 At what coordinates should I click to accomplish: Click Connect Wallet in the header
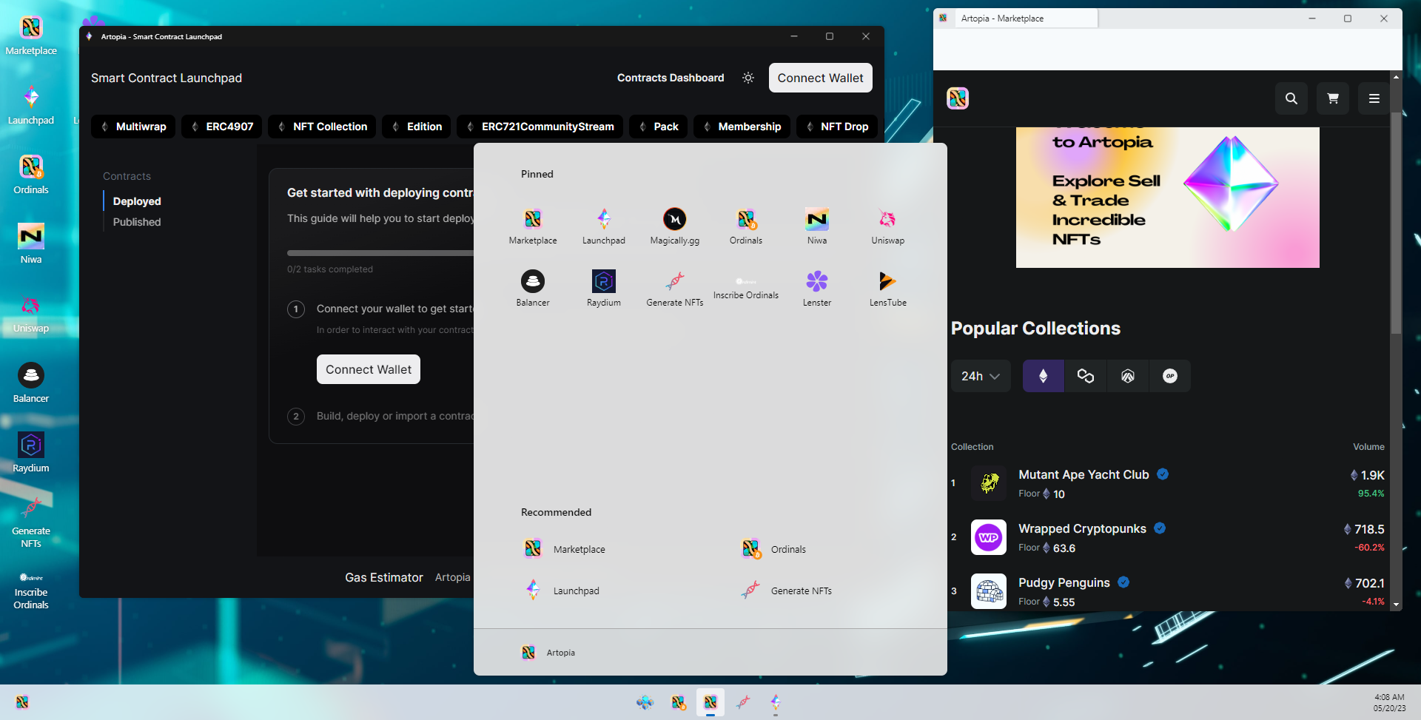pos(820,78)
